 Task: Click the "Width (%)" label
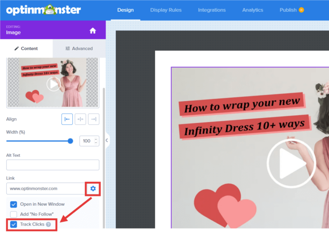pyautogui.click(x=15, y=132)
